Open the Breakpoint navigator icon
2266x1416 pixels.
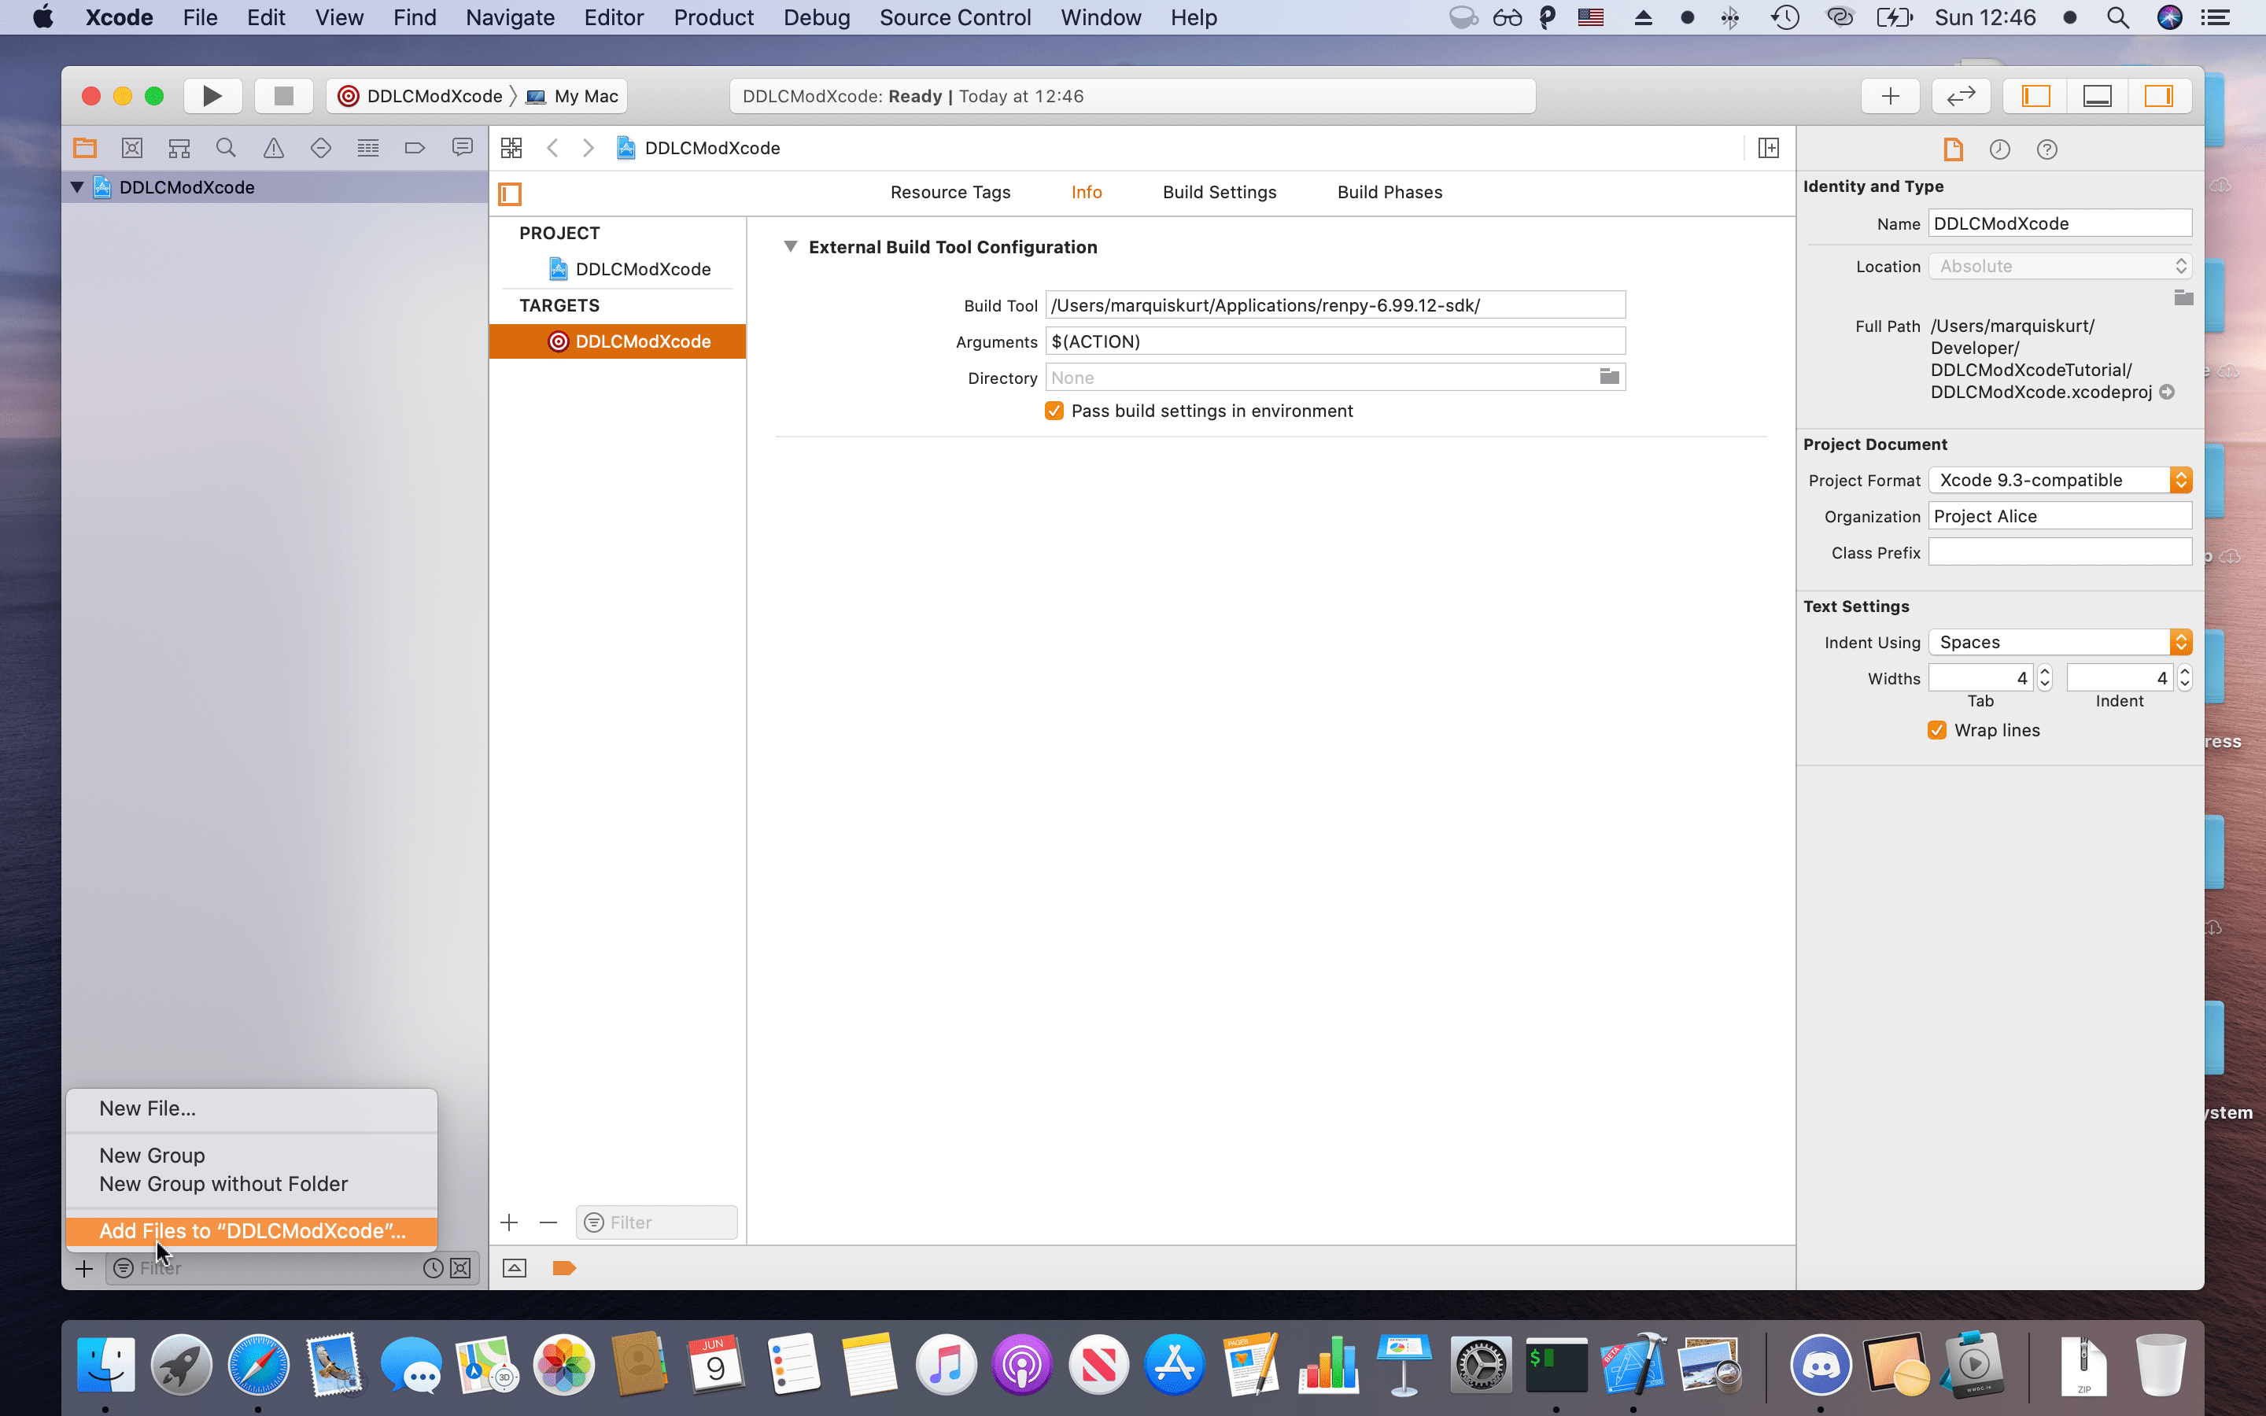[x=415, y=148]
